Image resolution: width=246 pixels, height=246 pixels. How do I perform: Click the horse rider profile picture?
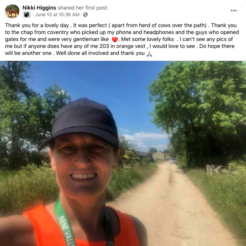(x=12, y=11)
